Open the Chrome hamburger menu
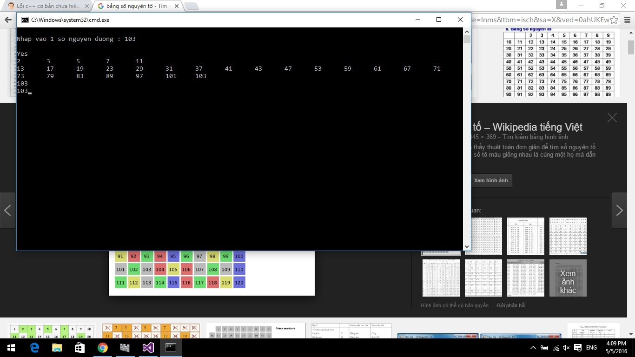Viewport: 635px width, 357px height. (x=627, y=20)
